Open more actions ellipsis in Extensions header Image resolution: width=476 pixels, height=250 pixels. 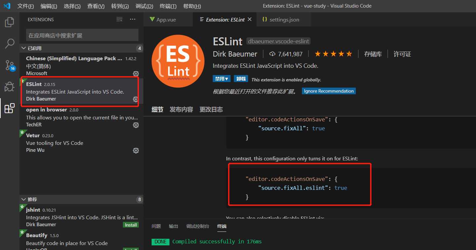click(133, 20)
